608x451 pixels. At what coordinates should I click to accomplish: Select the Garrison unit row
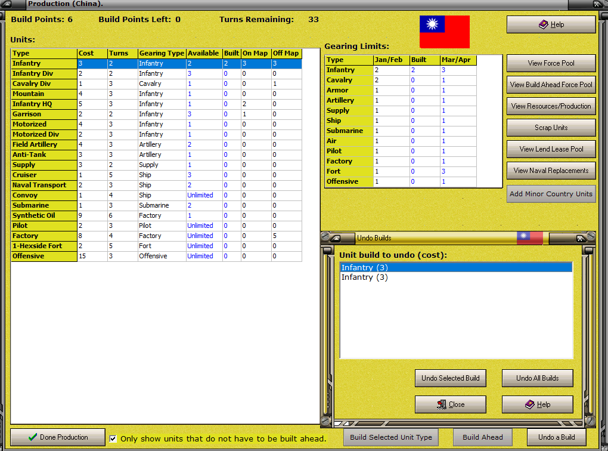tap(157, 114)
